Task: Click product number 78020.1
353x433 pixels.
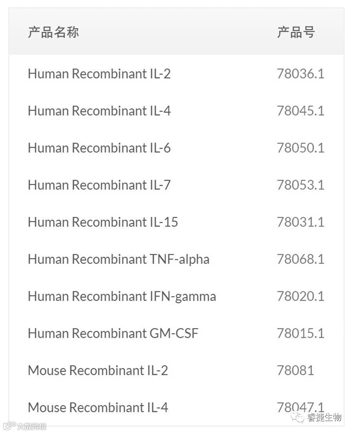Action: 300,296
